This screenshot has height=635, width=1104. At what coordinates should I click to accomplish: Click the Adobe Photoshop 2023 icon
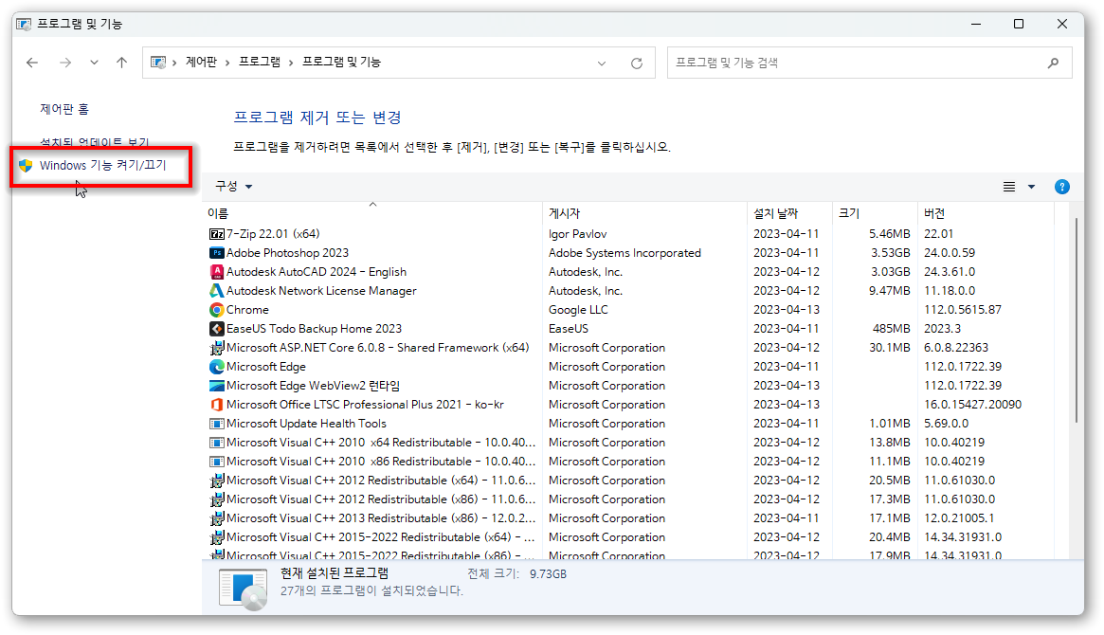pos(217,253)
